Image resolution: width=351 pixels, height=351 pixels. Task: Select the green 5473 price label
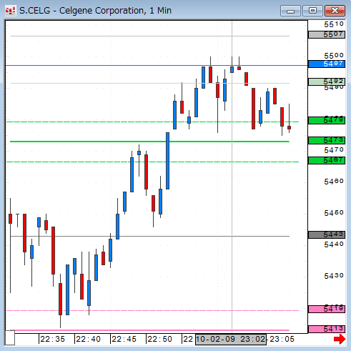[x=327, y=140]
